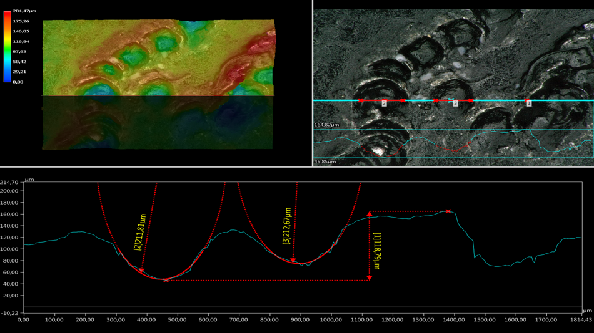The width and height of the screenshot is (594, 333).
Task: Select the [3]212,67µm radius label
Action: (x=286, y=226)
